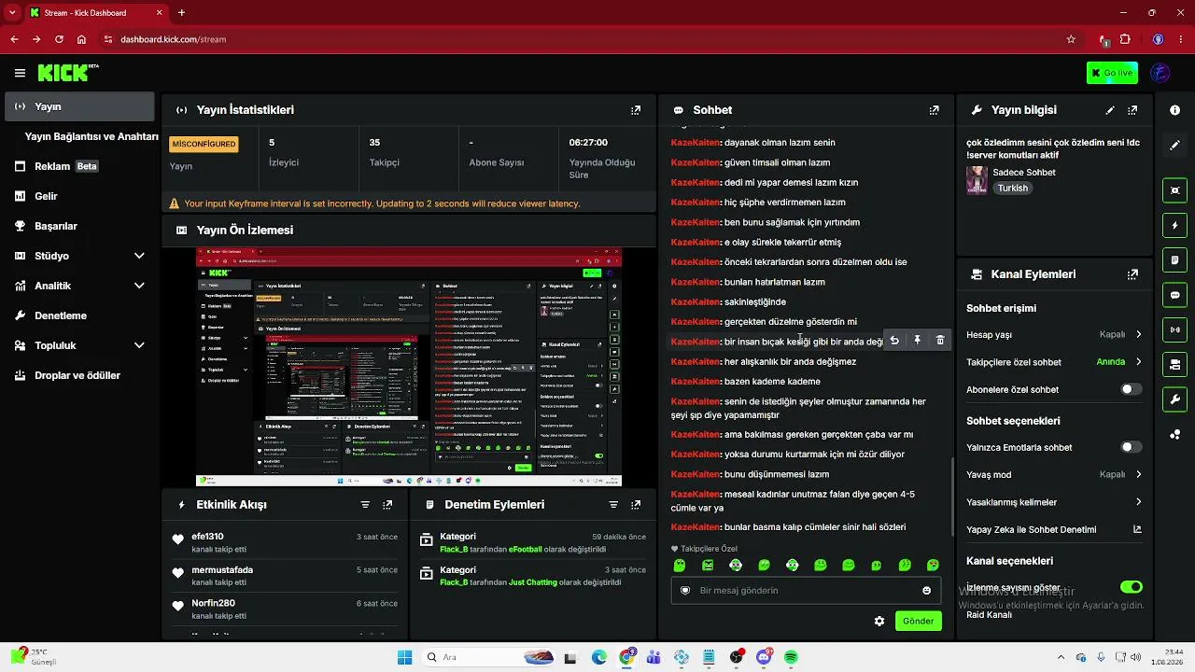Pop out the Yayın İstatistikleri panel
1195x672 pixels.
pos(636,110)
